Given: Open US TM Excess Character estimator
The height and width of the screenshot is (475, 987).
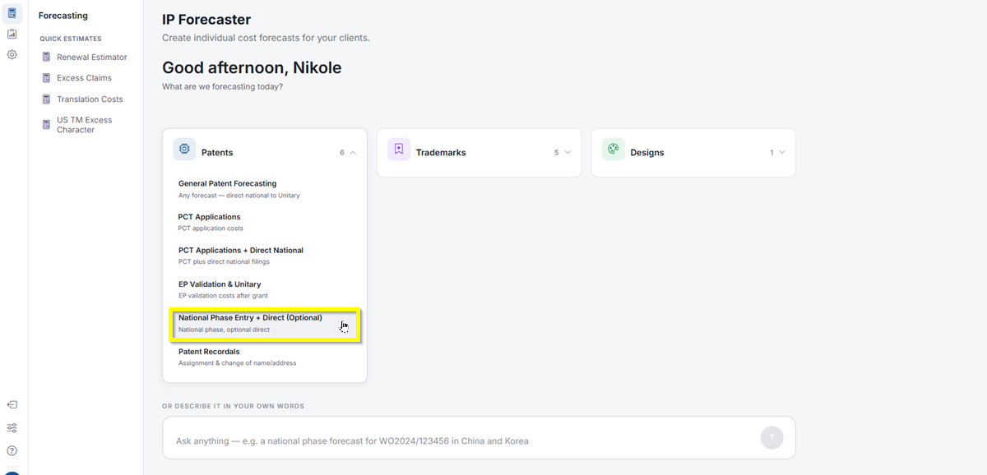Looking at the screenshot, I should click(86, 125).
